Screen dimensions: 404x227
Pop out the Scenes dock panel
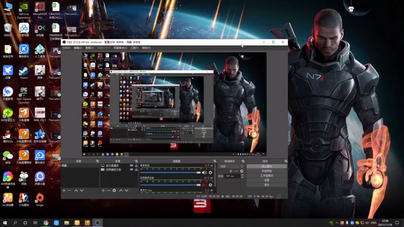(97, 161)
